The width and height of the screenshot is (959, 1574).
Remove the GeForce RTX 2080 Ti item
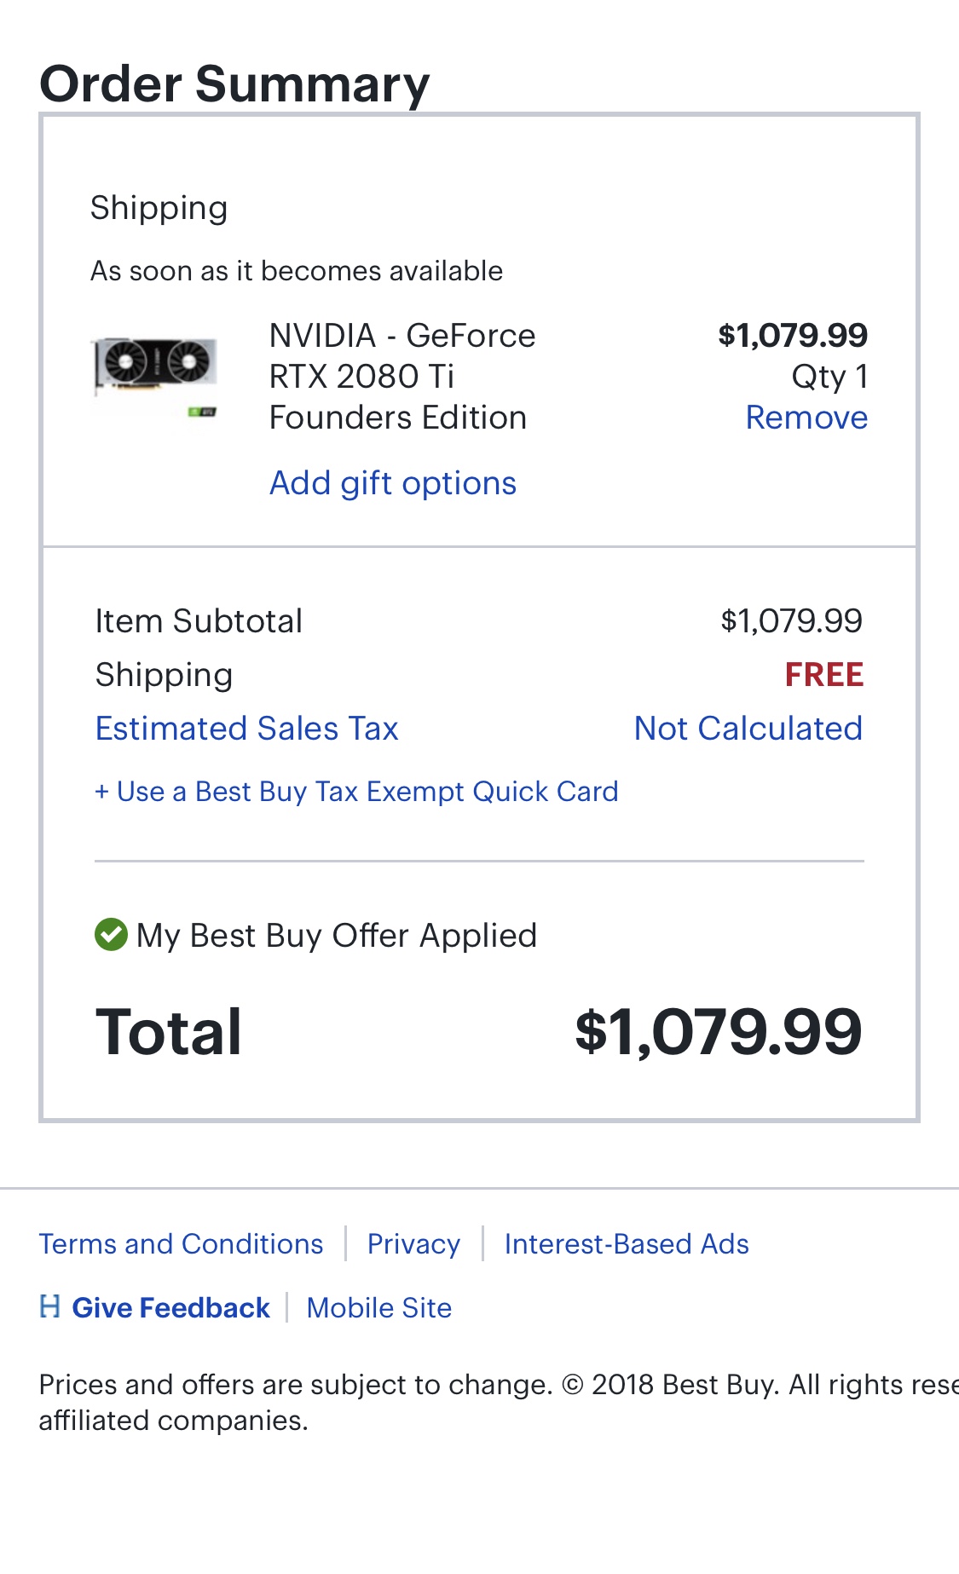pos(806,418)
